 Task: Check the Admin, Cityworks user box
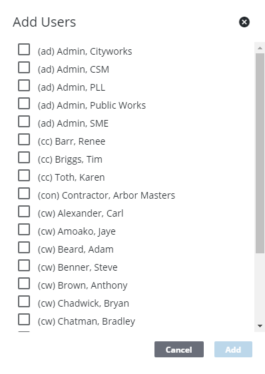point(24,49)
